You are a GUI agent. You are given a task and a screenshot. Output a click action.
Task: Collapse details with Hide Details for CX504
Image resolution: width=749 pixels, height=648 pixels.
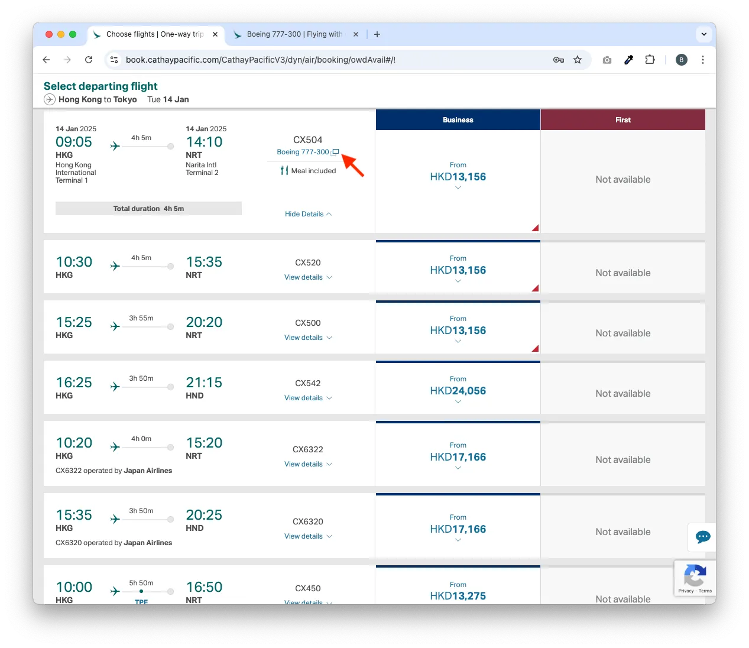pos(308,214)
